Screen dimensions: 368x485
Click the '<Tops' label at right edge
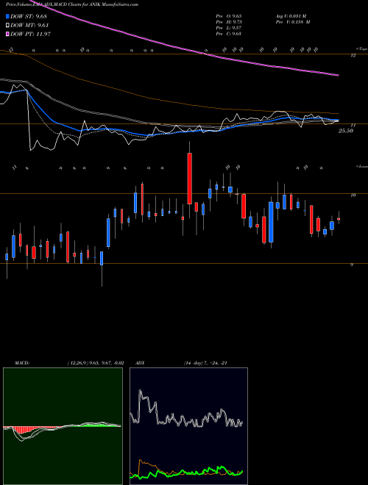coord(361,49)
